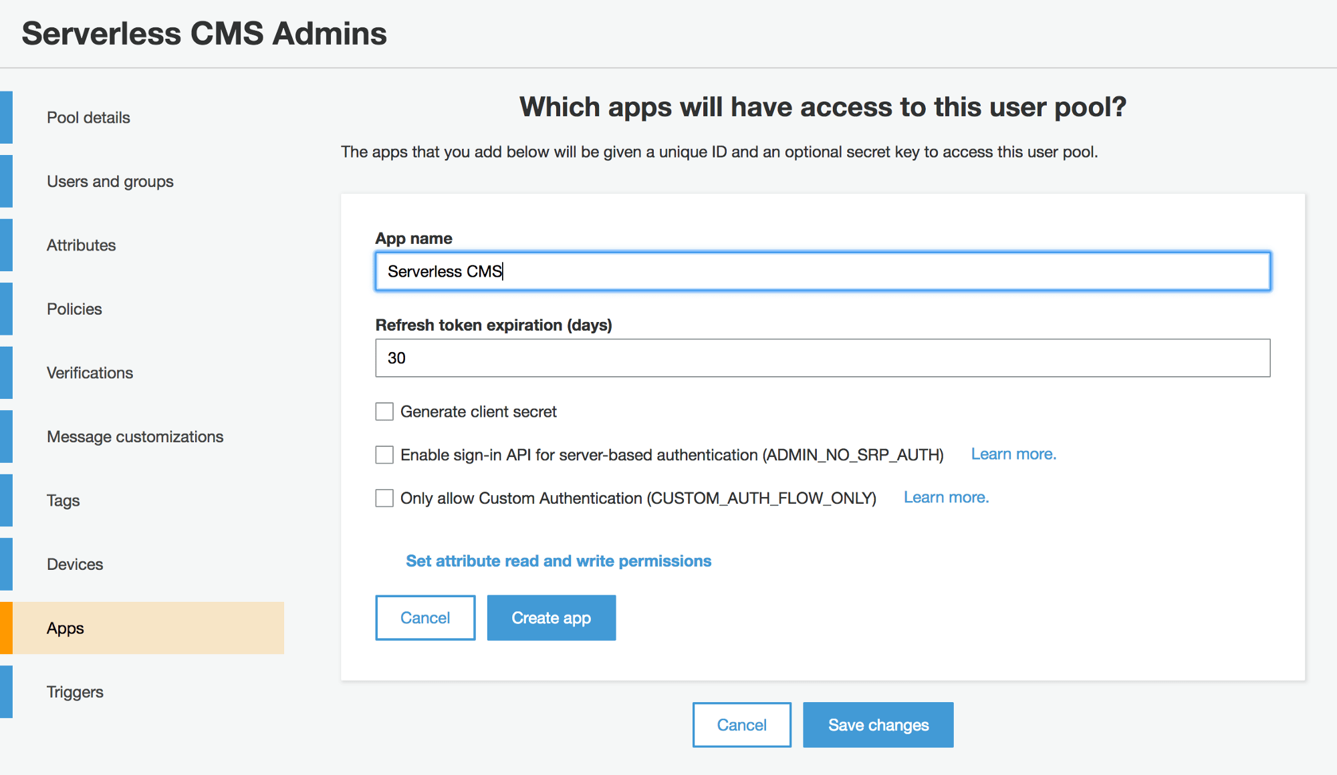The width and height of the screenshot is (1337, 775).
Task: Open the Policies section
Action: tap(74, 309)
